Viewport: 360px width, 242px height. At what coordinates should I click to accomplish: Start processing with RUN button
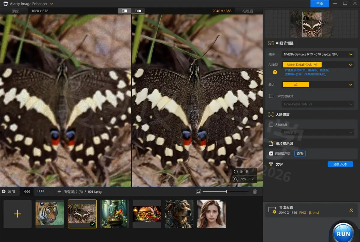[344, 234]
